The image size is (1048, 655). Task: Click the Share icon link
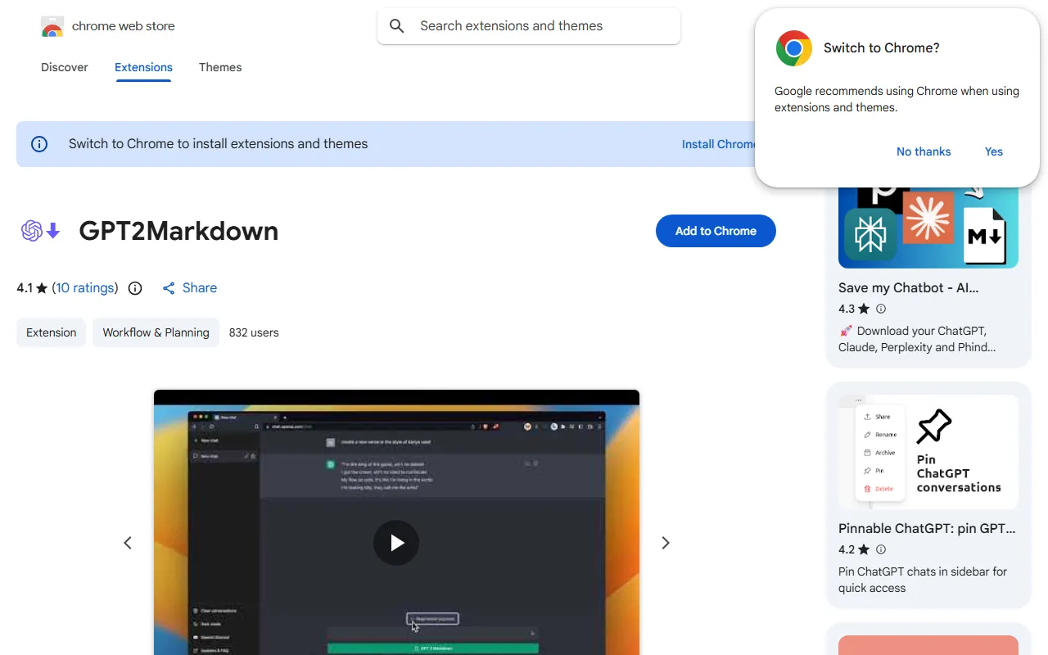[x=169, y=288]
